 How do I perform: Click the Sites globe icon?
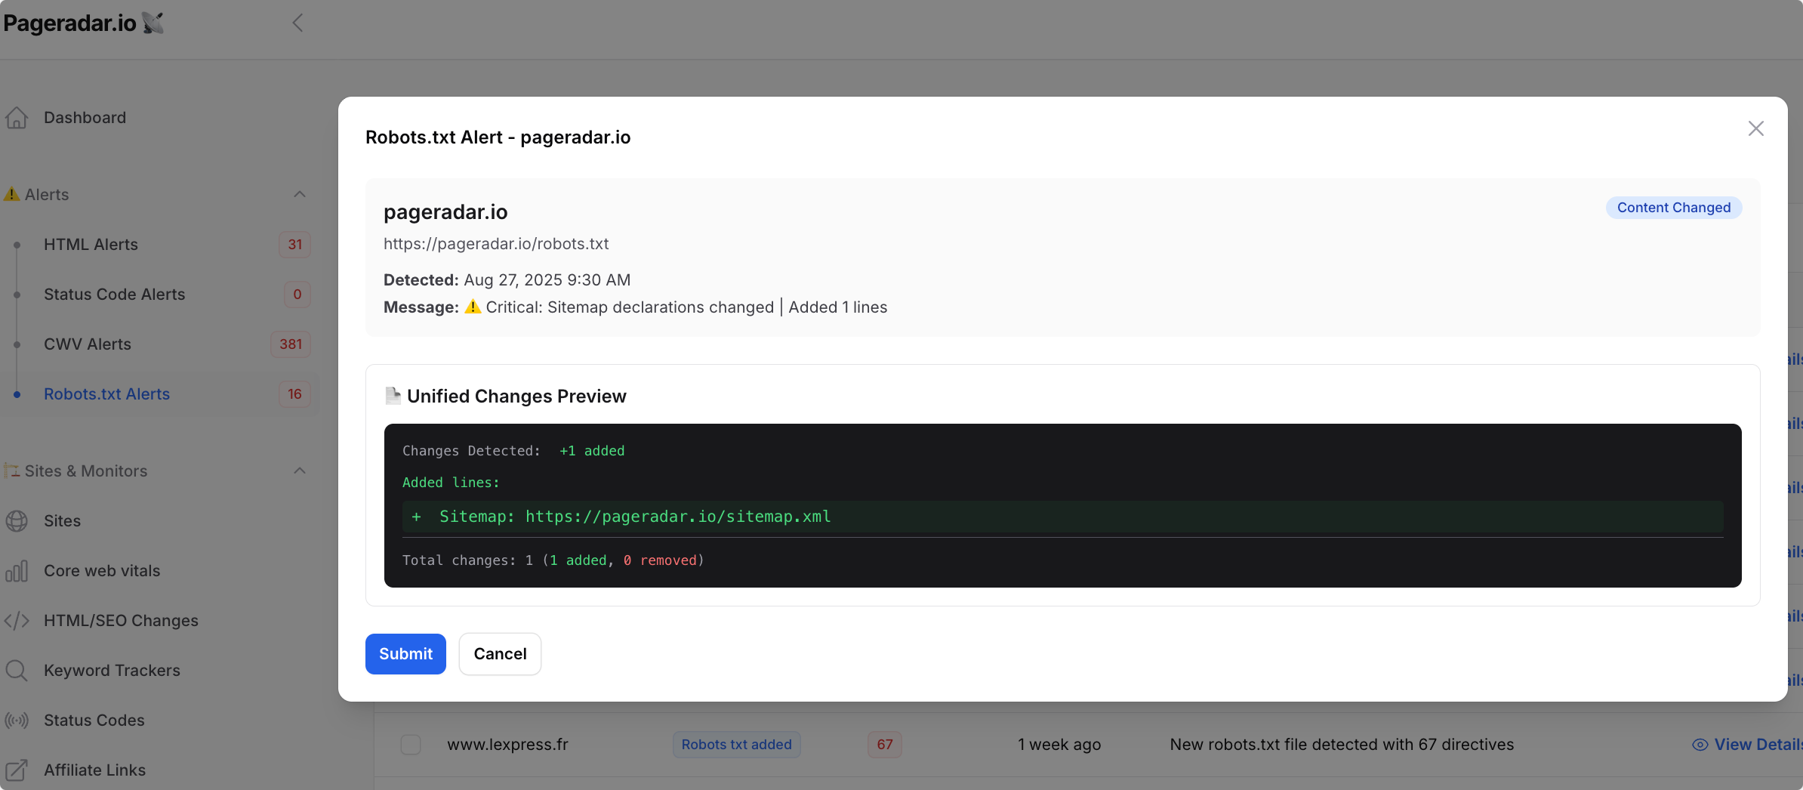[17, 521]
